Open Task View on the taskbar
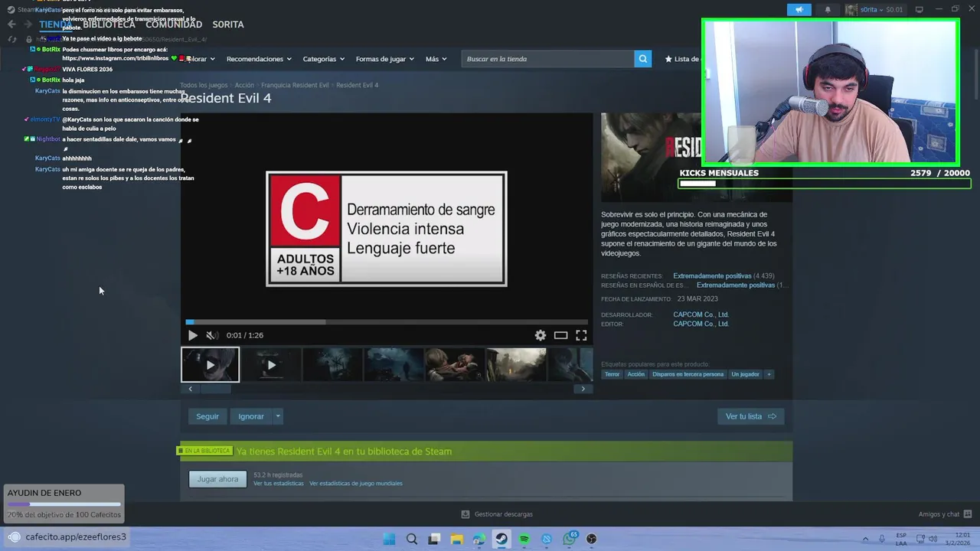Screen dimensions: 980x551 tap(434, 539)
